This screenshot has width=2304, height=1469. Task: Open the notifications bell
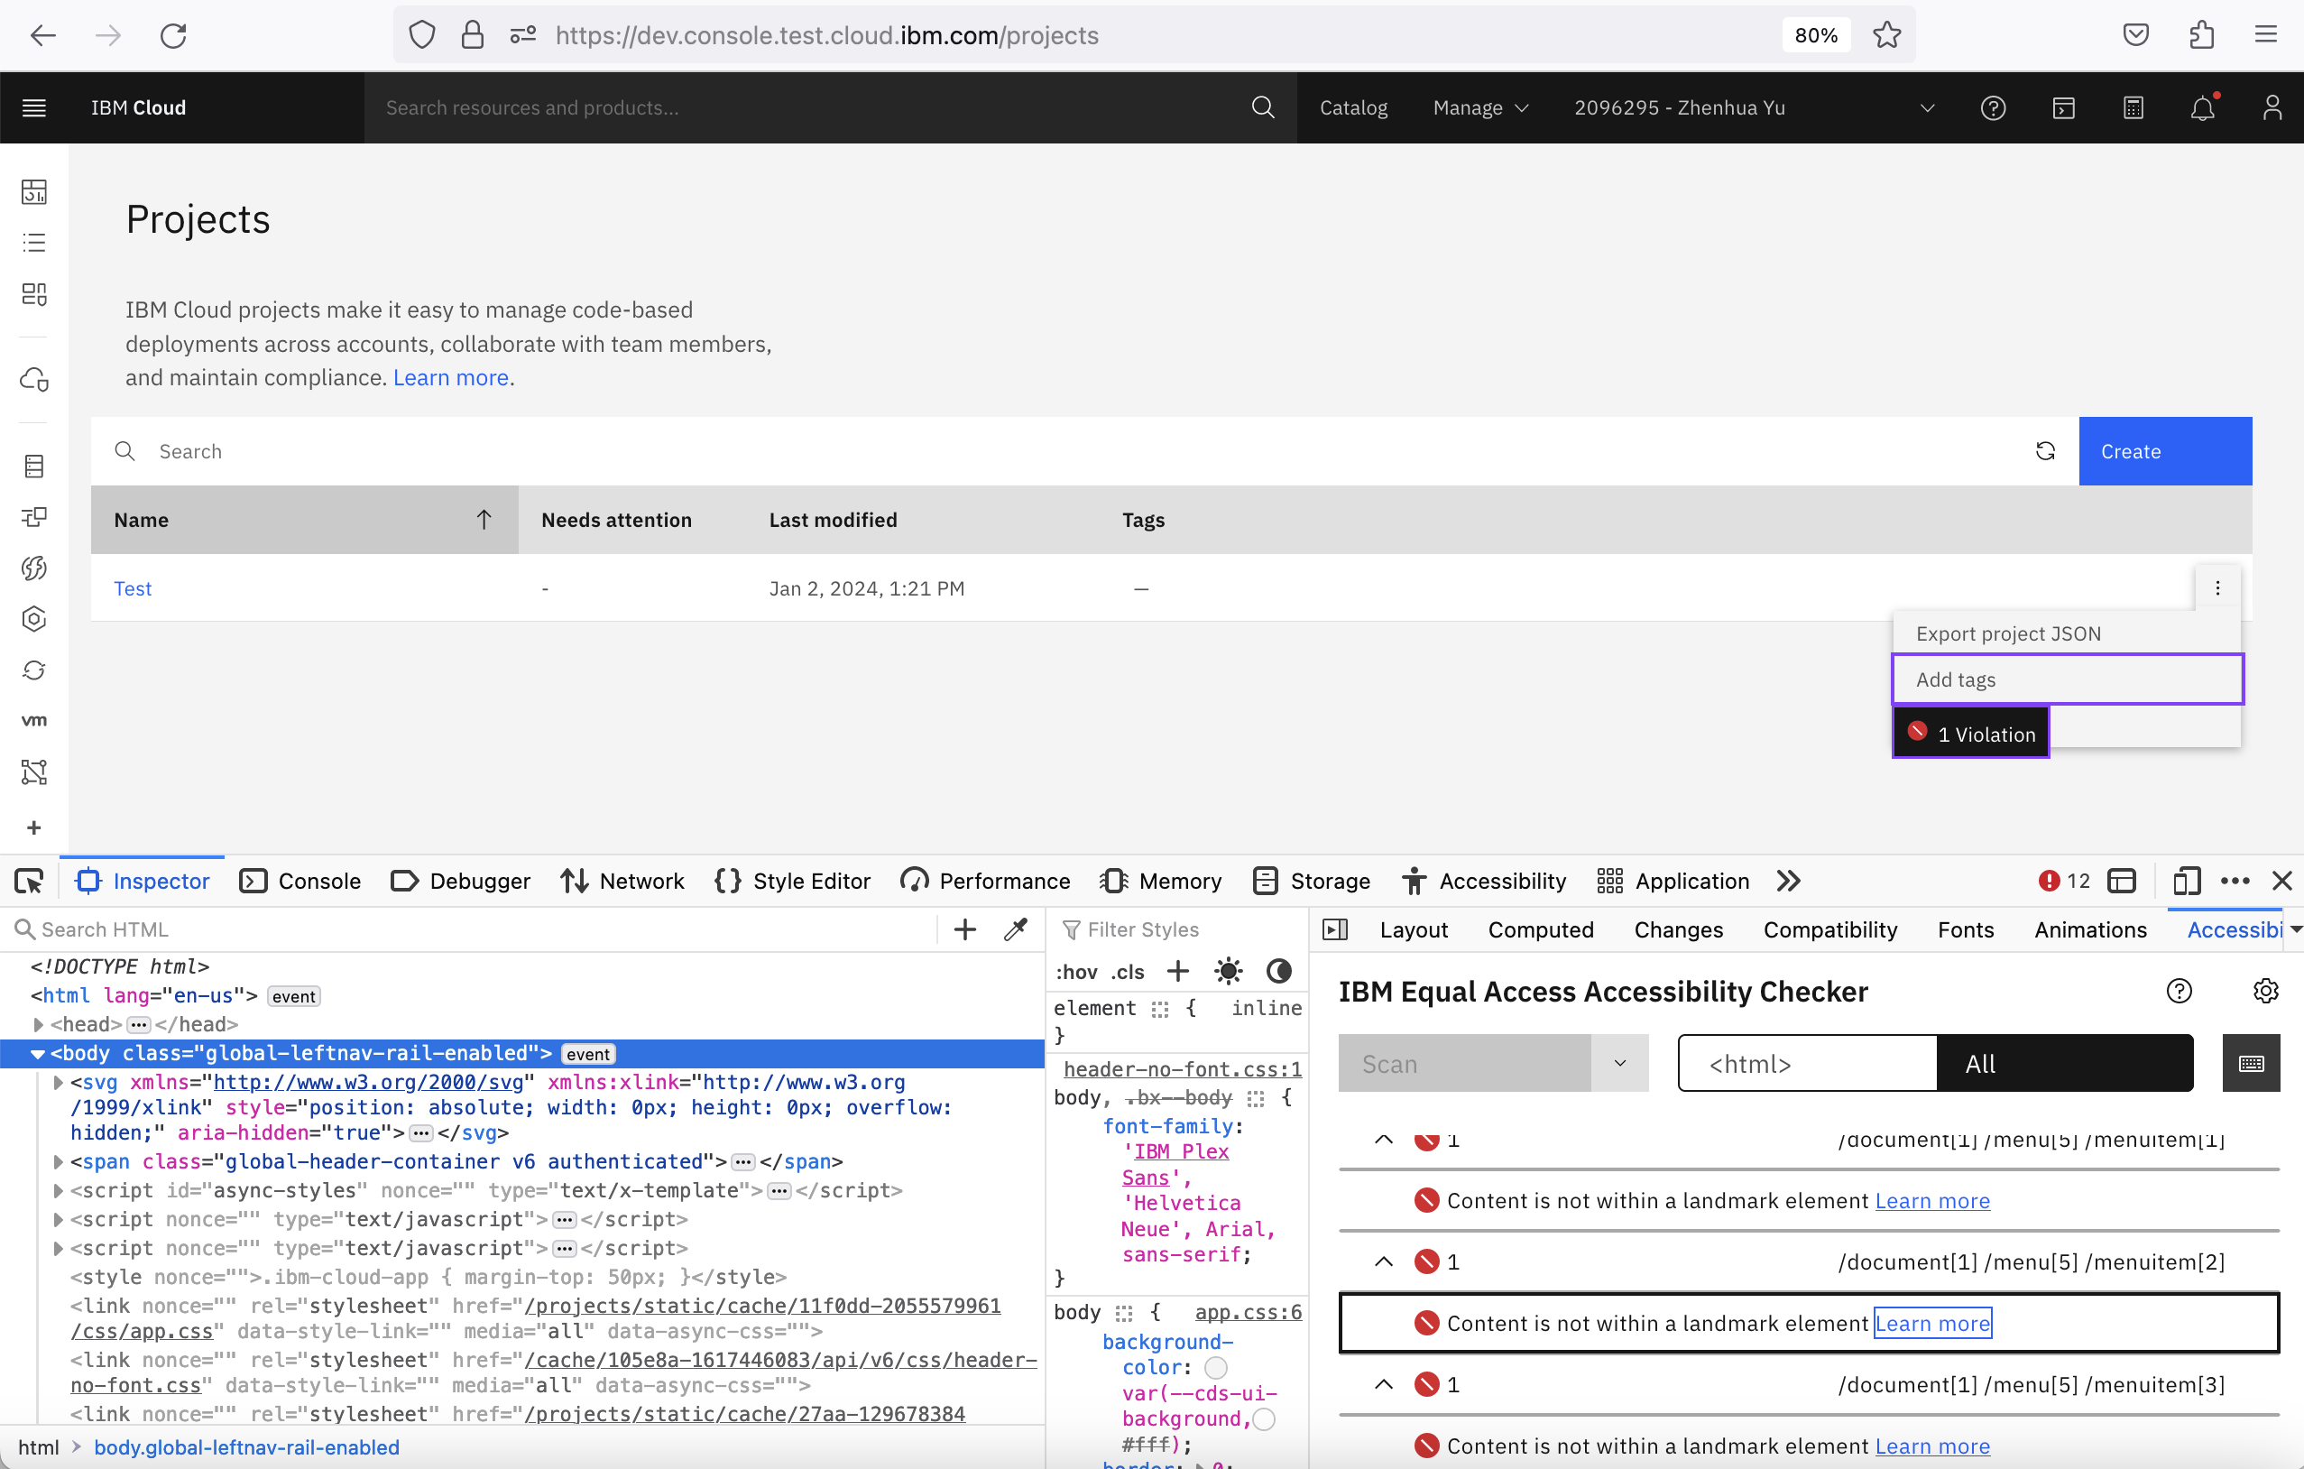[2203, 107]
